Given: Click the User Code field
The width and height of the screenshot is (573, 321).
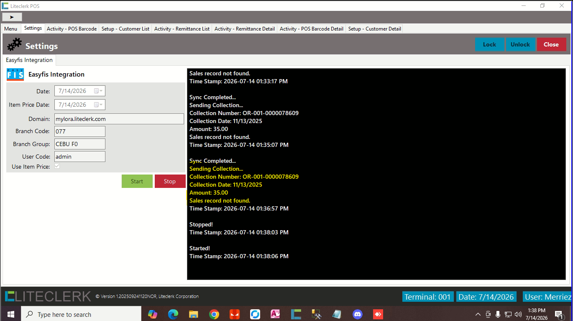Looking at the screenshot, I should [x=80, y=157].
